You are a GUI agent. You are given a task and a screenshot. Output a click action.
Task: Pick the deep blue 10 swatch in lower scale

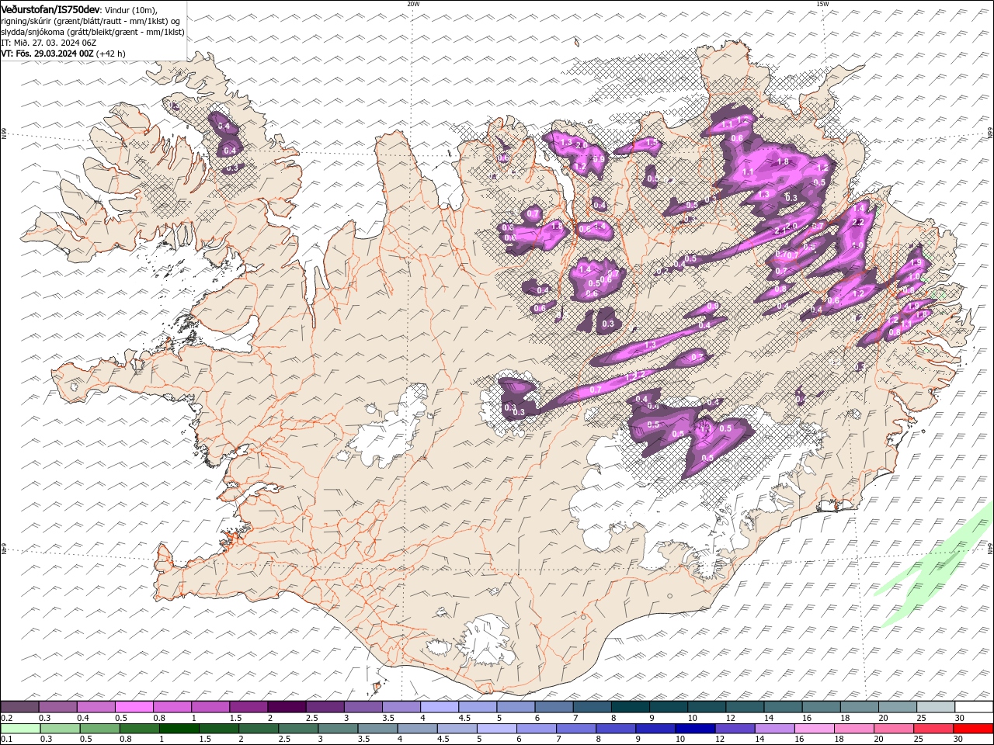695,729
